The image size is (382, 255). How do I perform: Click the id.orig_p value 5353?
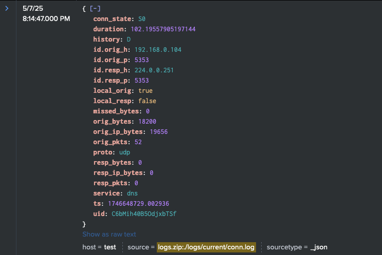click(x=141, y=60)
